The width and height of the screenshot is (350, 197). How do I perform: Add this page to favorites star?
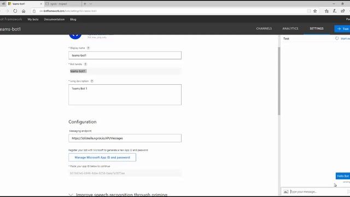pyautogui.click(x=315, y=11)
